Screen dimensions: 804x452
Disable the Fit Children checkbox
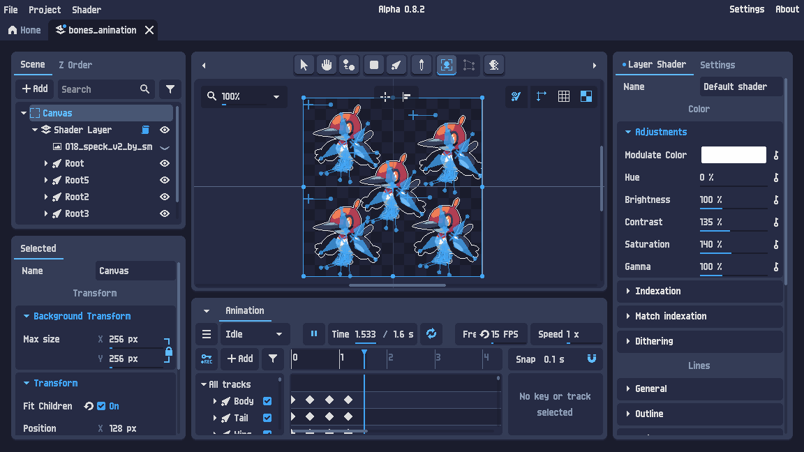101,406
